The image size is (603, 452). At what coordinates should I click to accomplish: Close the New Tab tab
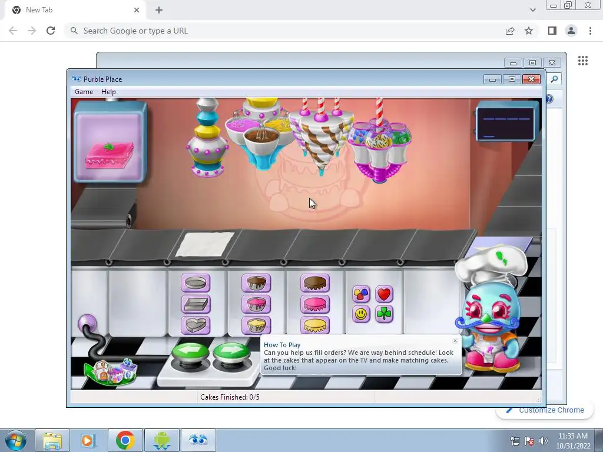pyautogui.click(x=137, y=10)
